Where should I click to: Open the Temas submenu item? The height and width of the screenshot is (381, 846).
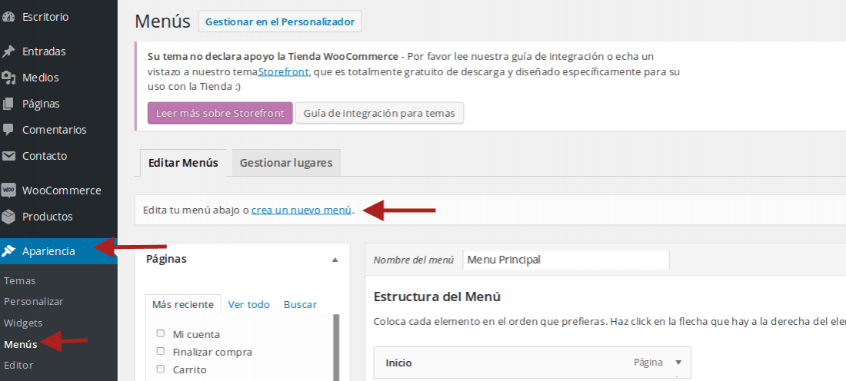pyautogui.click(x=19, y=281)
